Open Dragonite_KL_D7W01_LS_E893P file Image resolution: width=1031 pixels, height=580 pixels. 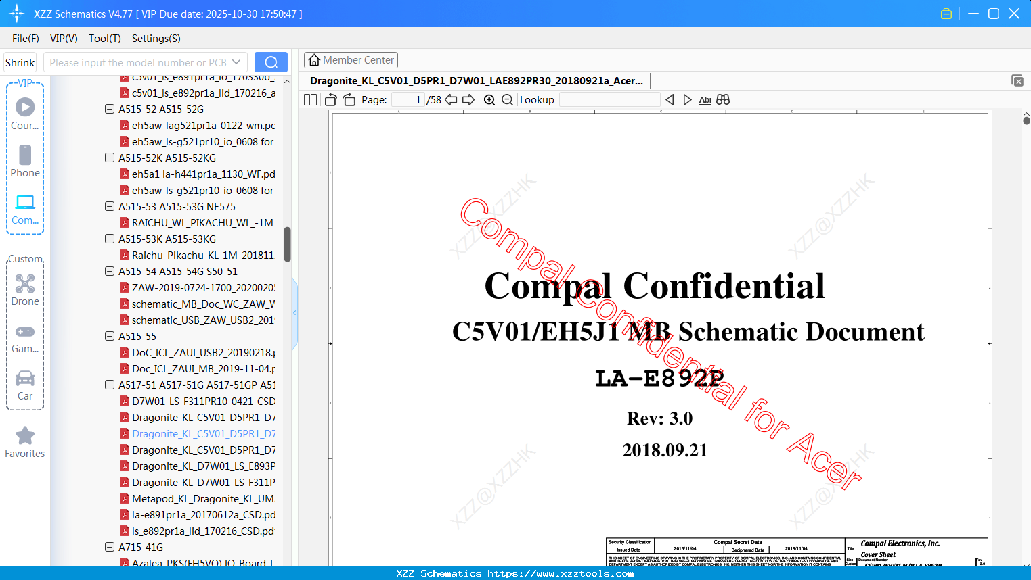pos(203,466)
